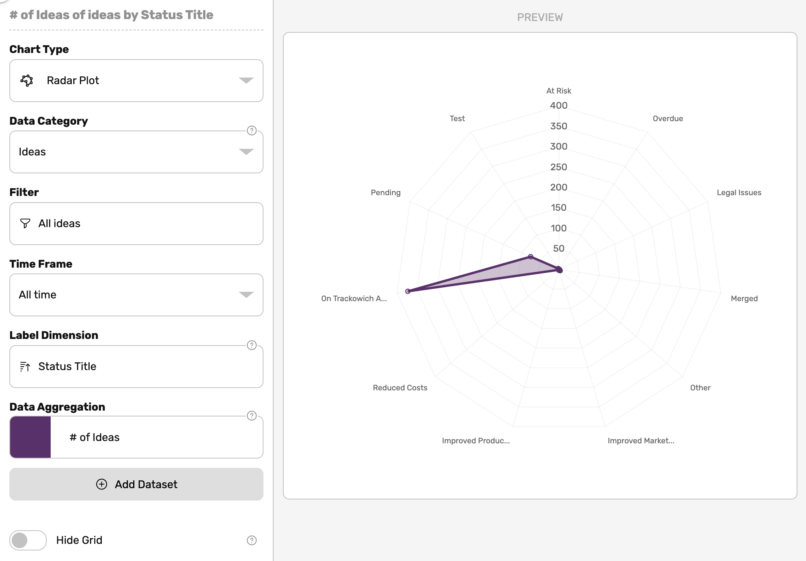Click plus icon on Add Dataset
806x561 pixels.
pyautogui.click(x=101, y=484)
